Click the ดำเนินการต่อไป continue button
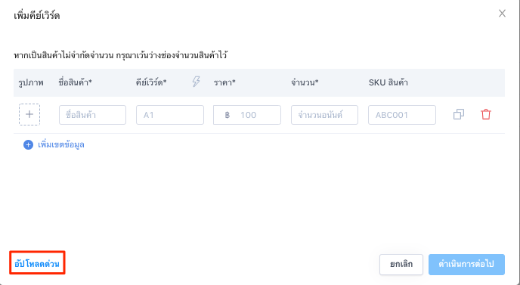This screenshot has height=285, width=520. pyautogui.click(x=466, y=265)
